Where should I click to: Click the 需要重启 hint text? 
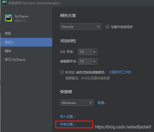coord(88,78)
